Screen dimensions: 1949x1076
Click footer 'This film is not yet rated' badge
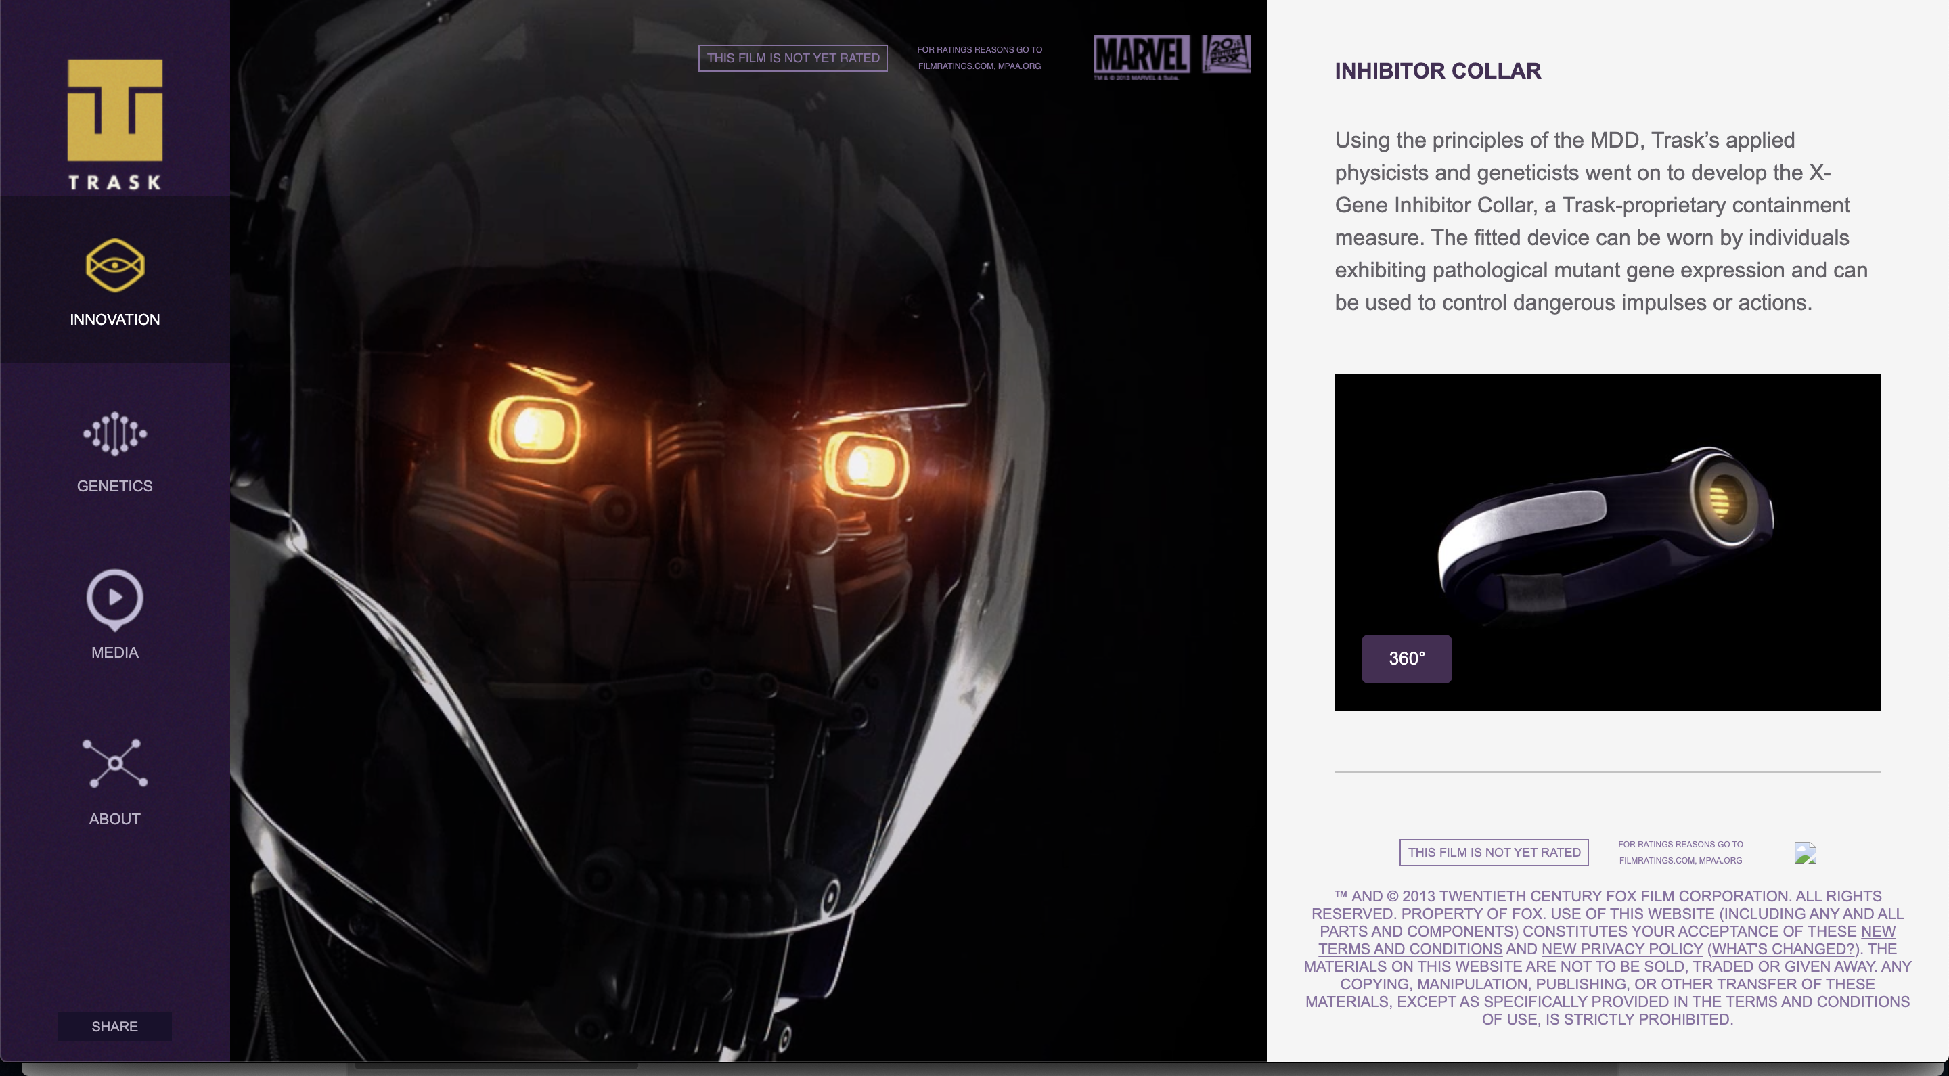click(x=1494, y=853)
